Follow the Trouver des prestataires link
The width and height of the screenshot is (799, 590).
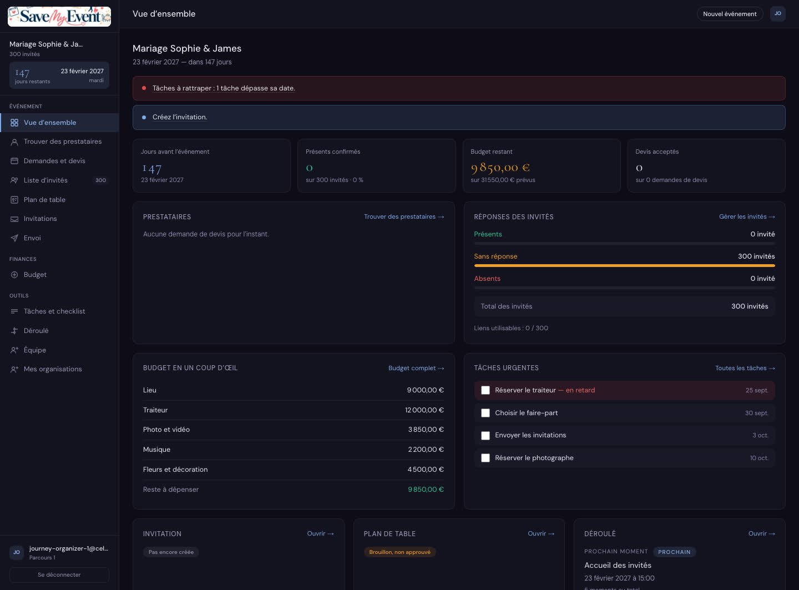tap(404, 216)
